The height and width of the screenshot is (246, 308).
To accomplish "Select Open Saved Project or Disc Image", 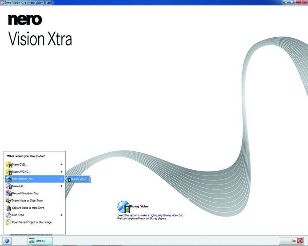I will [34, 222].
